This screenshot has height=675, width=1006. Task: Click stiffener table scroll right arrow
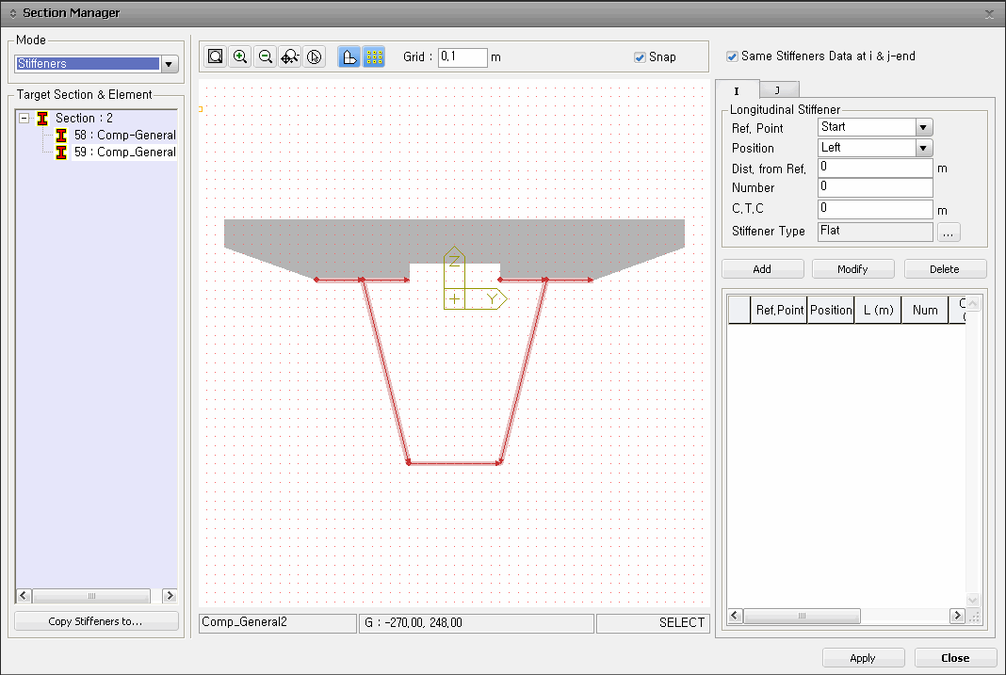tap(957, 616)
